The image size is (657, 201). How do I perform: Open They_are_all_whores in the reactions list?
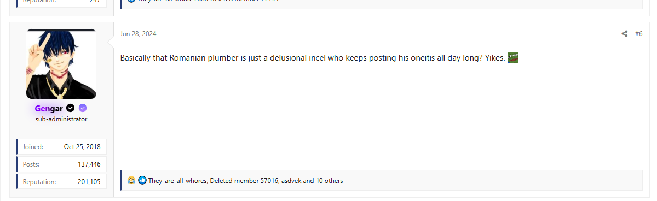[x=177, y=180]
